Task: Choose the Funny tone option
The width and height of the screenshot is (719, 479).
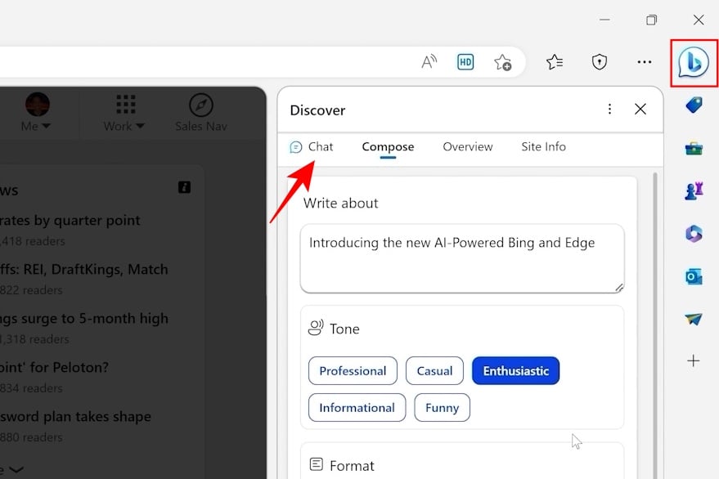Action: click(x=442, y=408)
